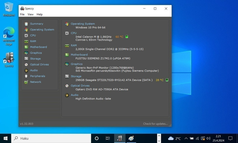
Task: Click the Motherboard icon in sidebar
Action: (26, 47)
